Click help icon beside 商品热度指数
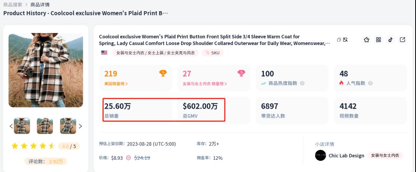 [302, 83]
